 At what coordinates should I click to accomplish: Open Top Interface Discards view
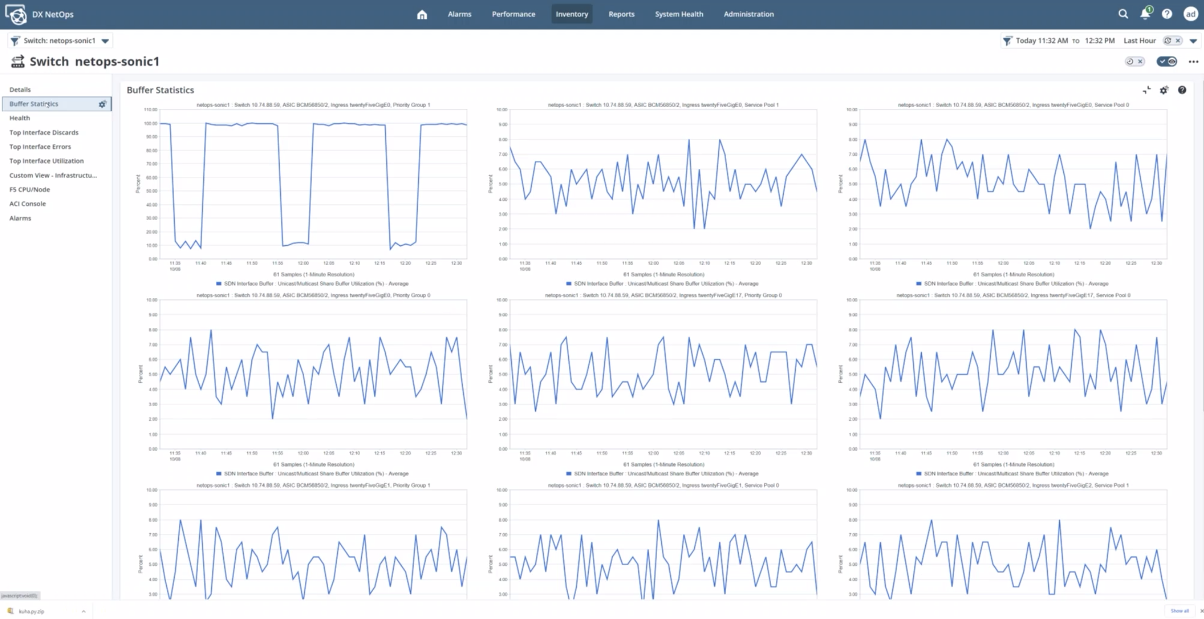[44, 132]
